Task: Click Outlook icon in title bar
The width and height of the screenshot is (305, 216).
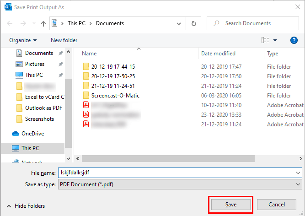Action: coord(8,7)
